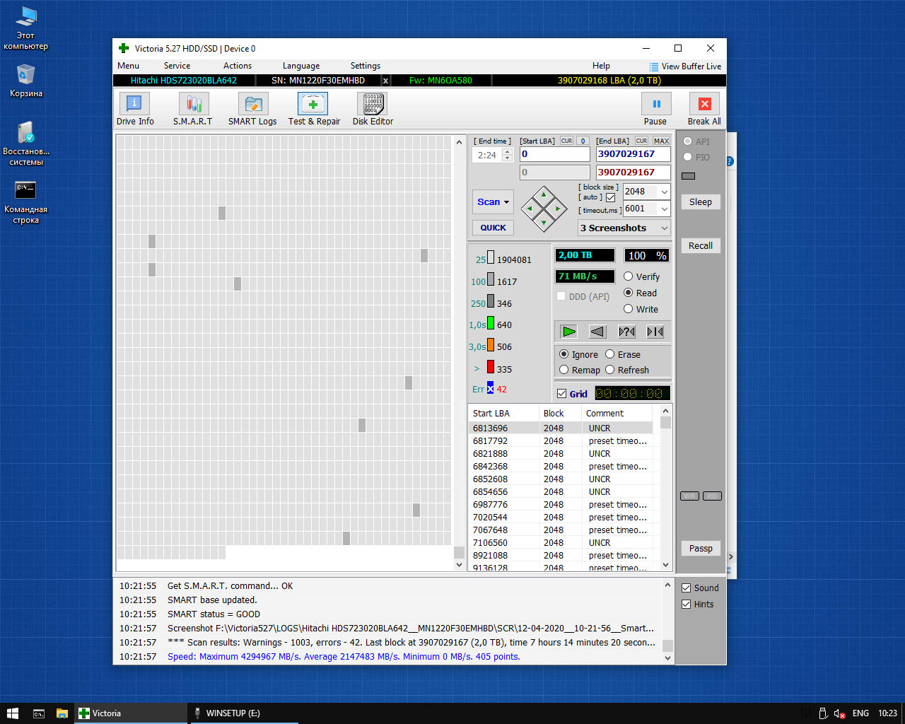Open Корзина recycle bin desktop icon
The width and height of the screenshot is (905, 724).
(x=26, y=81)
